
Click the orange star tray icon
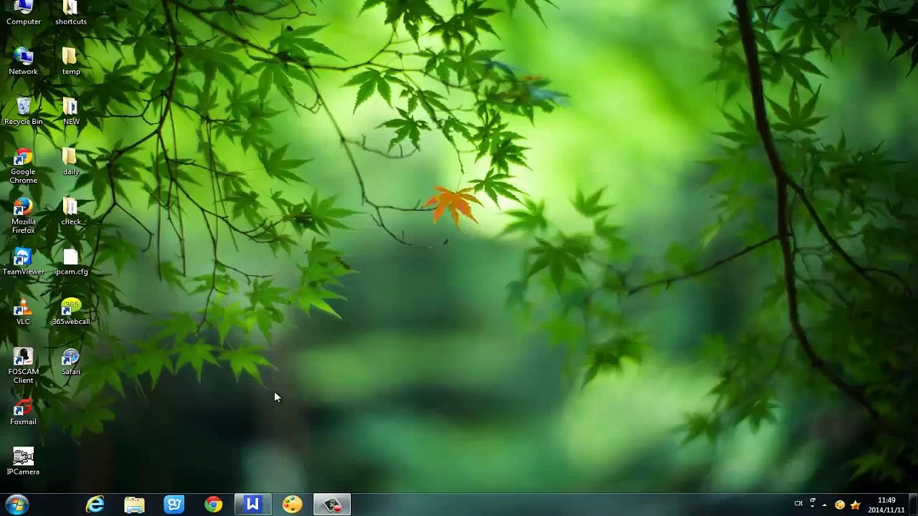point(855,505)
